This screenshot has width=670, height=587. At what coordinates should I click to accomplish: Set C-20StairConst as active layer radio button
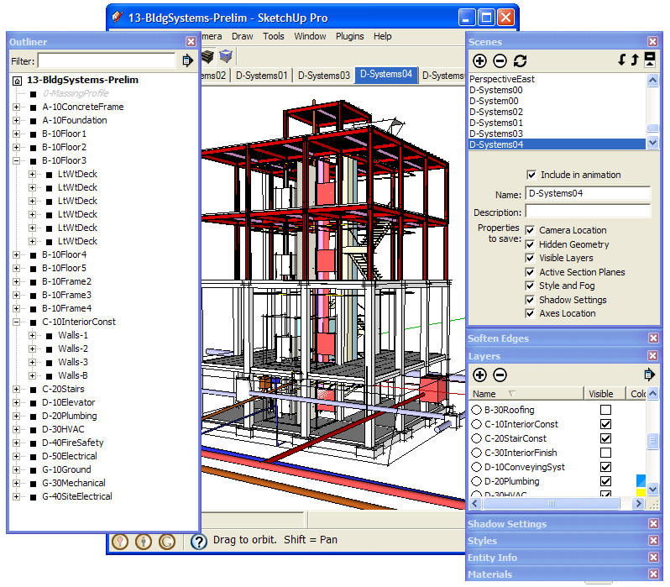pyautogui.click(x=476, y=438)
